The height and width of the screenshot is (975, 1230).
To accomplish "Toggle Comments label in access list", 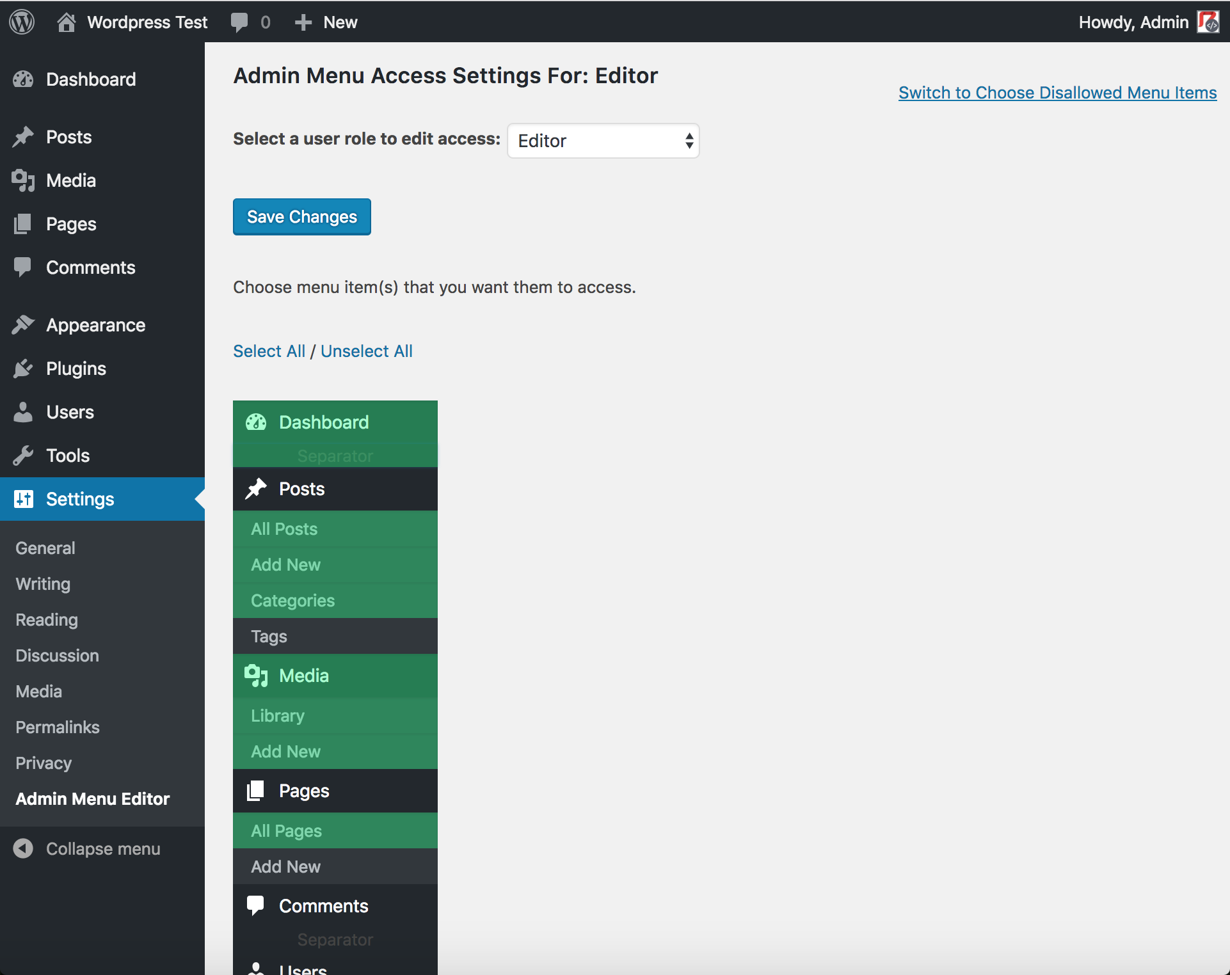I will [324, 906].
